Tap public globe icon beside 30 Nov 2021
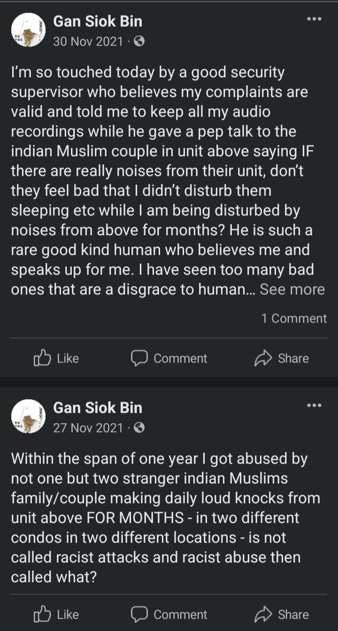Image resolution: width=338 pixels, height=631 pixels. pyautogui.click(x=139, y=41)
